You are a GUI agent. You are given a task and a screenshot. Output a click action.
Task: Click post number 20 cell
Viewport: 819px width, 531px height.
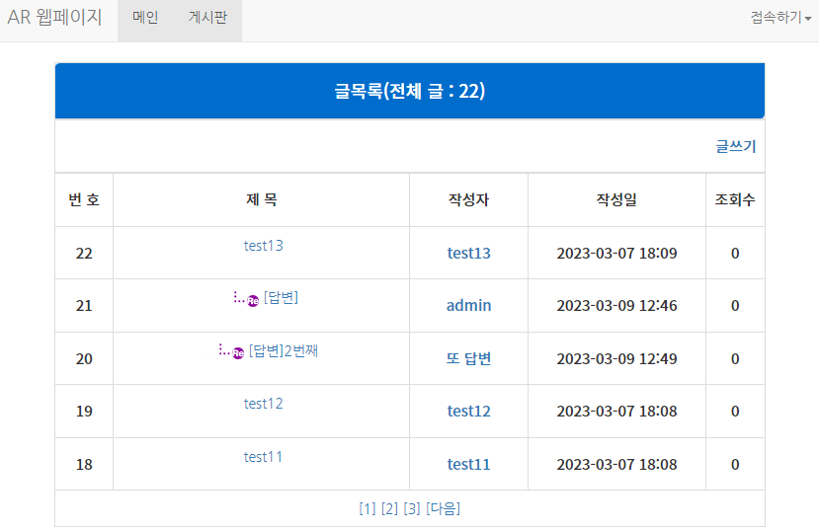pyautogui.click(x=84, y=359)
